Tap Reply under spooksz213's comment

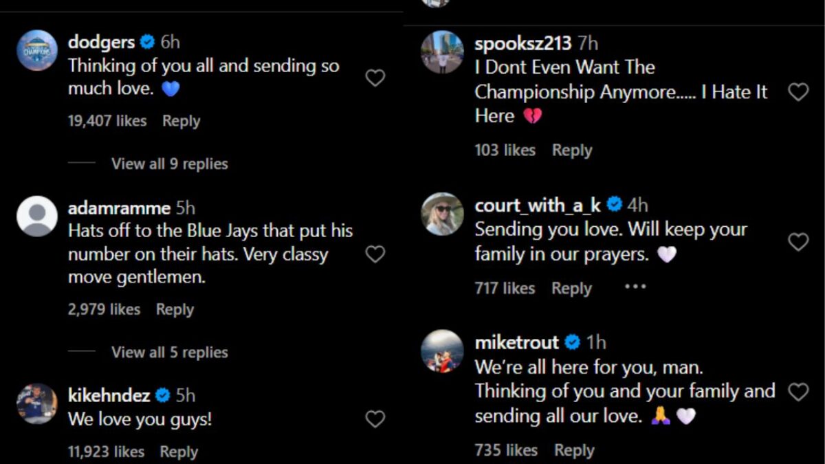tap(572, 150)
